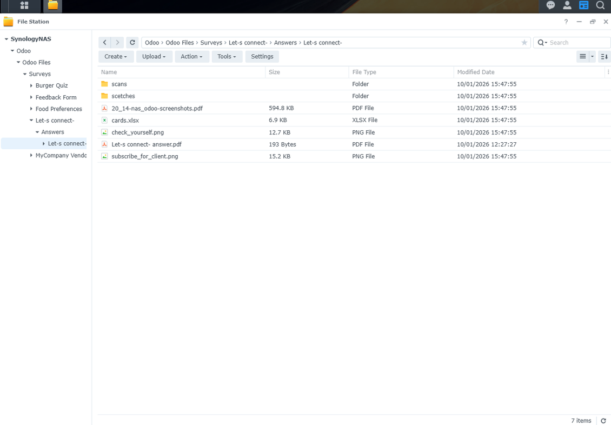
Task: Expand the MyCompany Vendor tree node
Action: [31, 155]
